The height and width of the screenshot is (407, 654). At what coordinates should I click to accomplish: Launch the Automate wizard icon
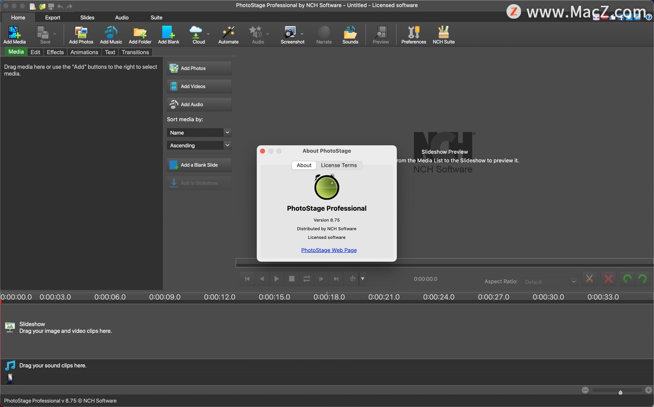pyautogui.click(x=228, y=35)
